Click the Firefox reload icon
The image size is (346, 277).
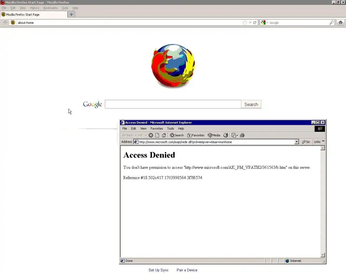click(x=255, y=23)
